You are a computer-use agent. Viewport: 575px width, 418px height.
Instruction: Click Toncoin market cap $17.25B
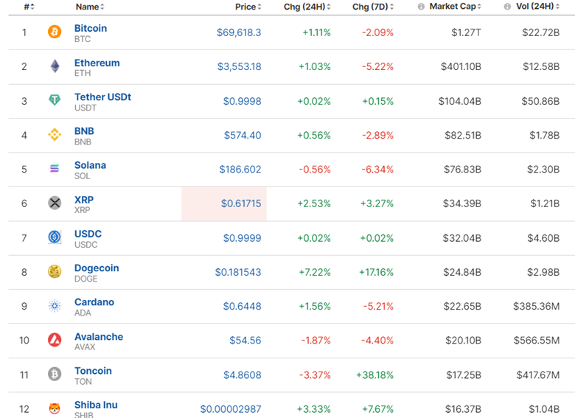[464, 375]
